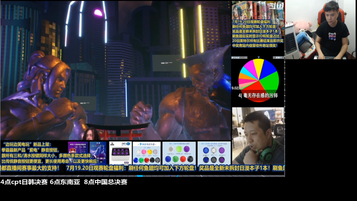Image resolution: width=357 pixels, height=201 pixels.
Task: Click the scrolling marquee text 刷任何鱼翅均可加入下方轮盘
Action: click(162, 168)
